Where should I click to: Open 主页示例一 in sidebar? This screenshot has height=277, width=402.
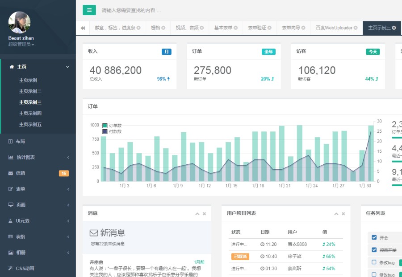tap(30, 80)
